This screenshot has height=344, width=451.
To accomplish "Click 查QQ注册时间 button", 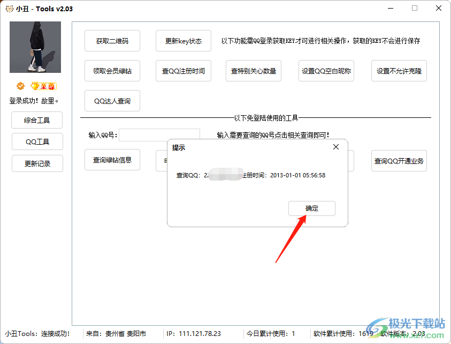I will (183, 71).
